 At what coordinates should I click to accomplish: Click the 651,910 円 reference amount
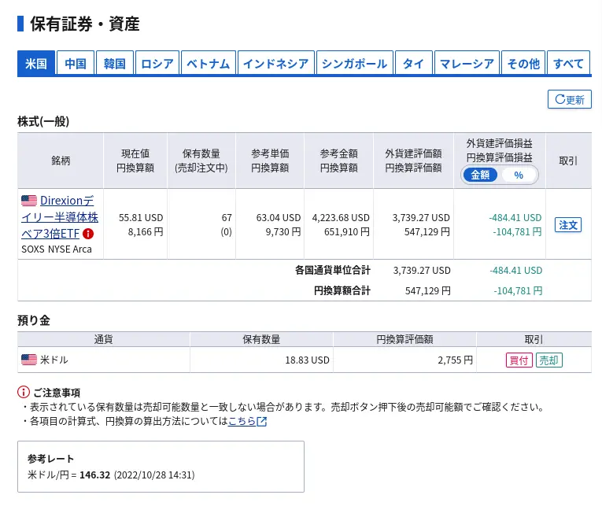click(347, 232)
